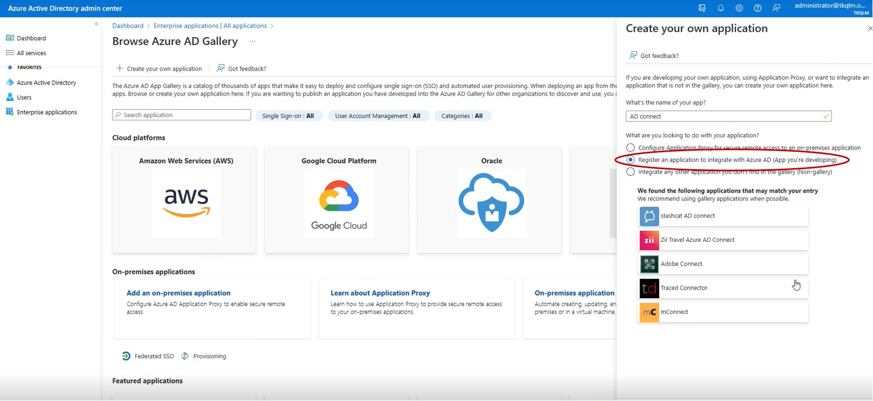Click the feedback icon in gallery toolbar

click(221, 68)
